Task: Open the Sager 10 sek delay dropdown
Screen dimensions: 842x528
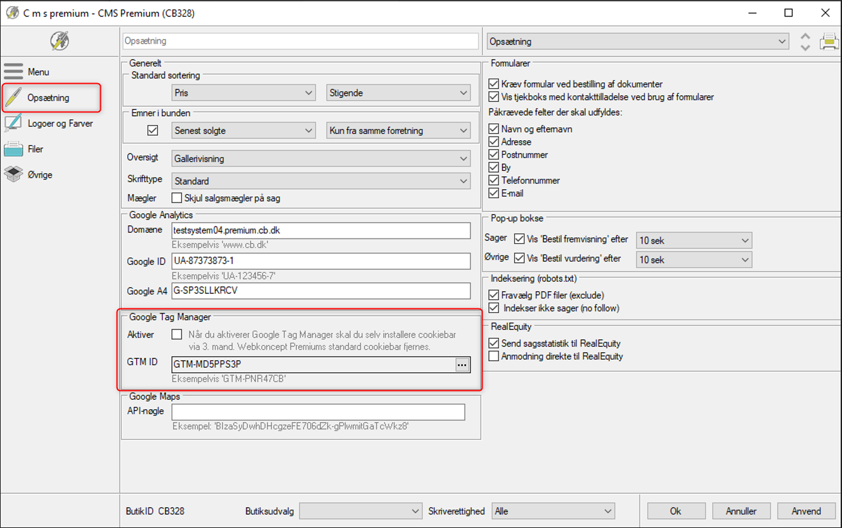Action: click(x=694, y=241)
